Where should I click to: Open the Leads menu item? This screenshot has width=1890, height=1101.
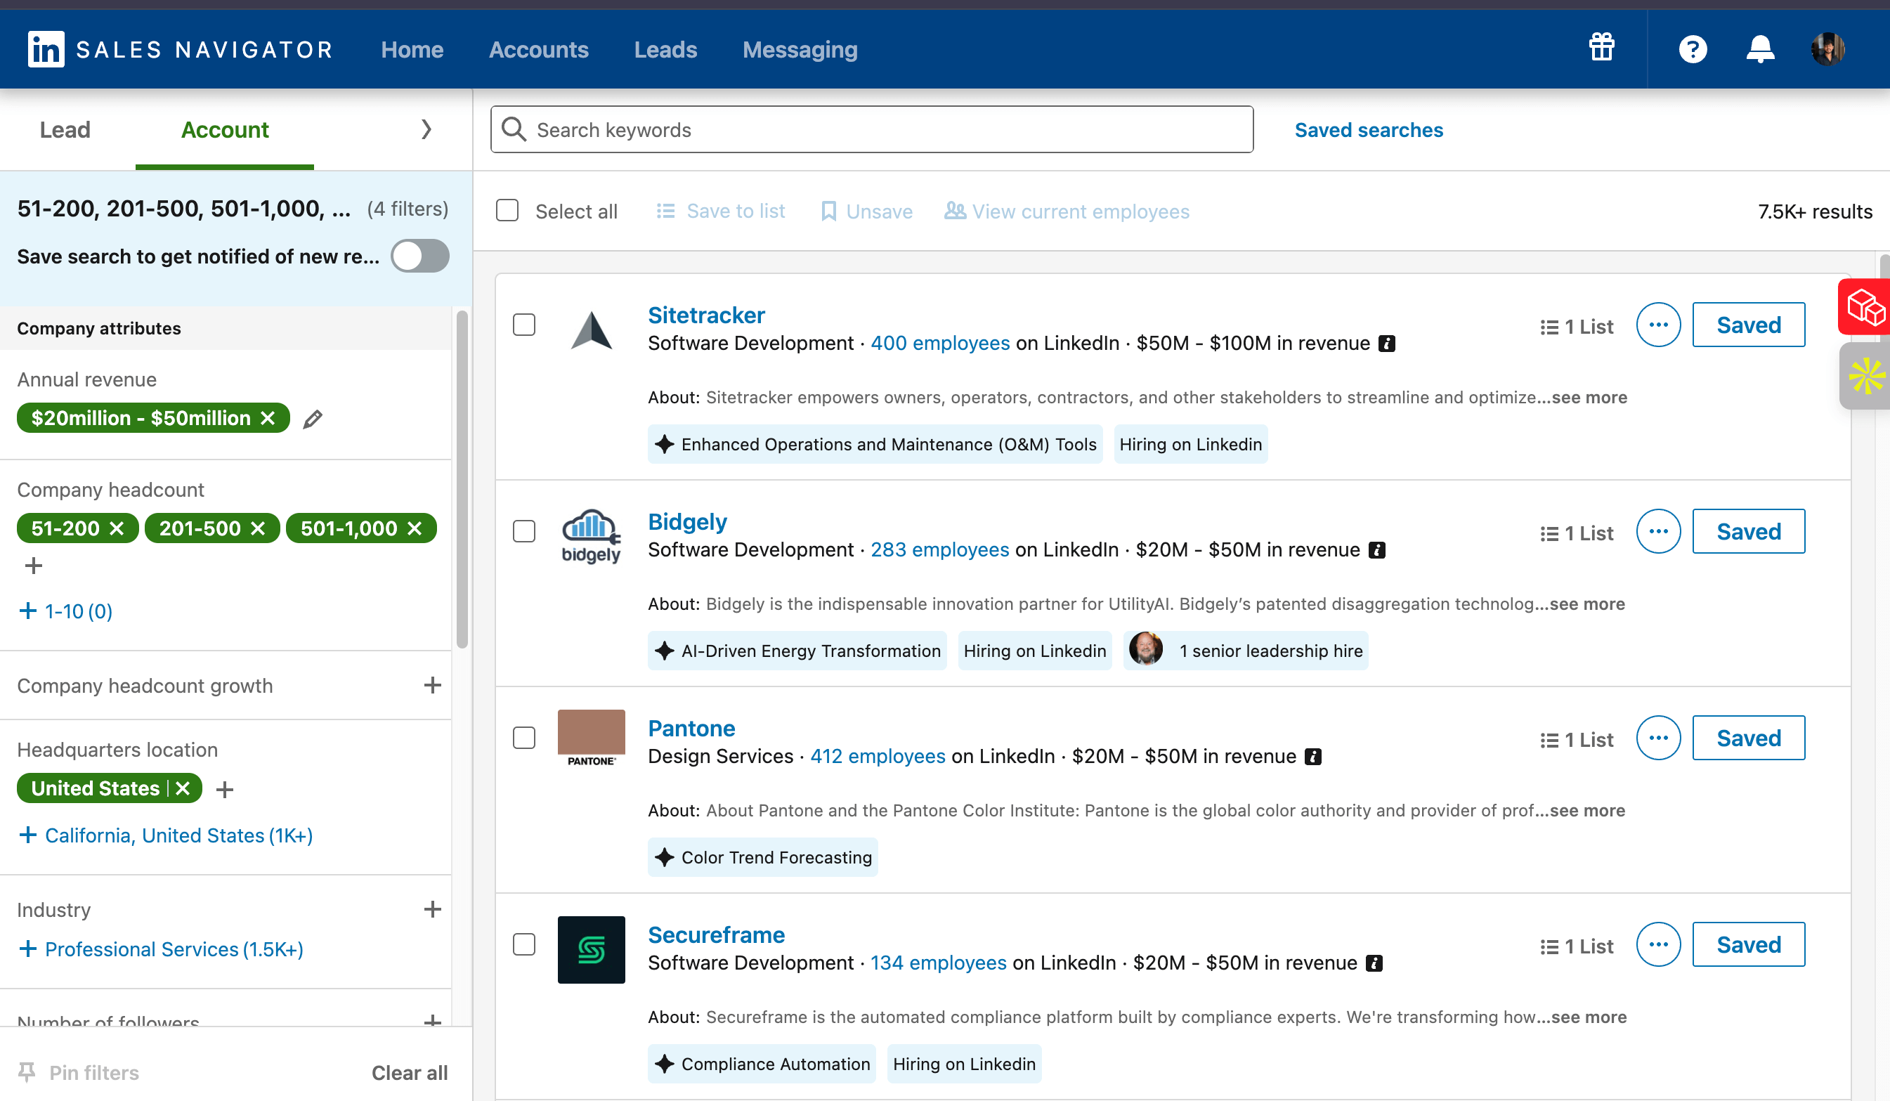point(665,49)
